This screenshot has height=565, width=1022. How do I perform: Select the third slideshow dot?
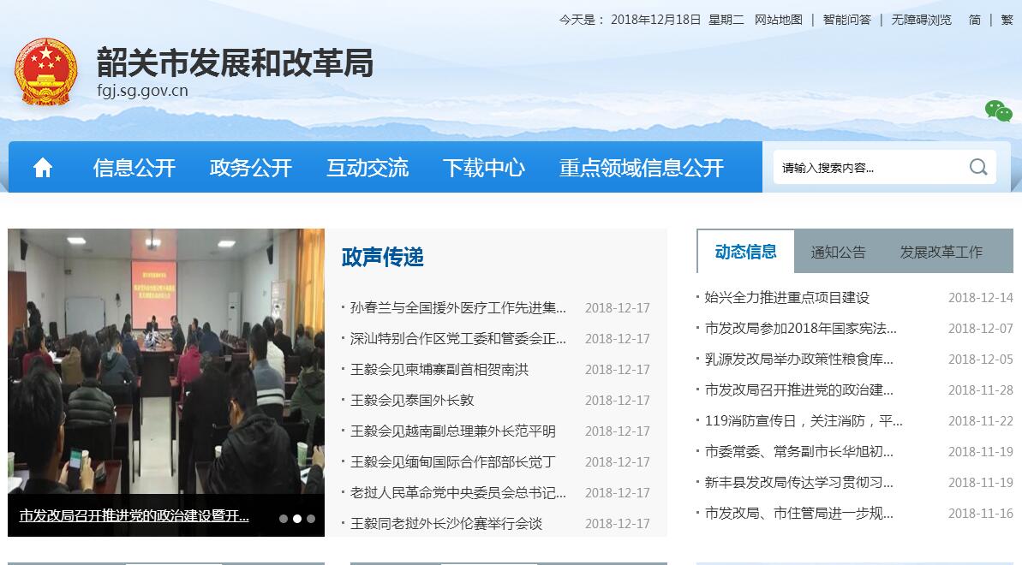[x=311, y=519]
